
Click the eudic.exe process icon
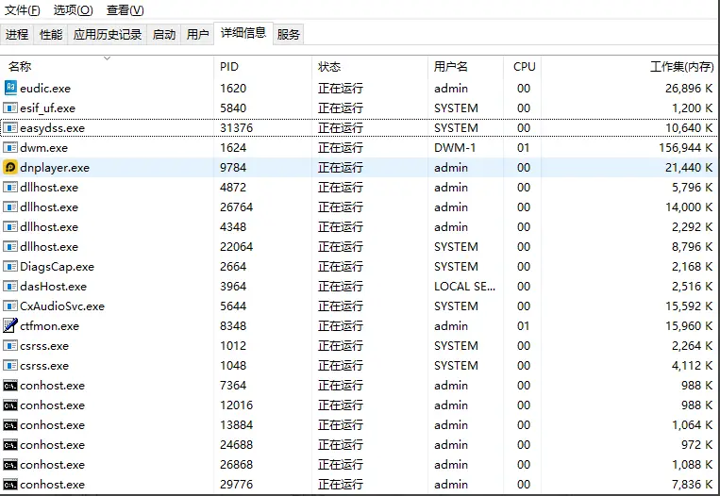coord(10,88)
